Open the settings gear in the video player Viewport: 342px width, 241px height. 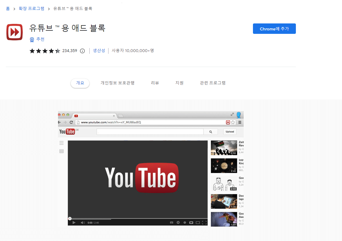point(178,222)
